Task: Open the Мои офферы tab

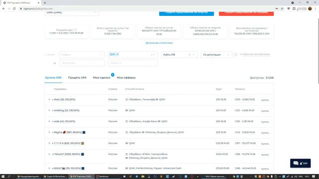Action: 126,78
